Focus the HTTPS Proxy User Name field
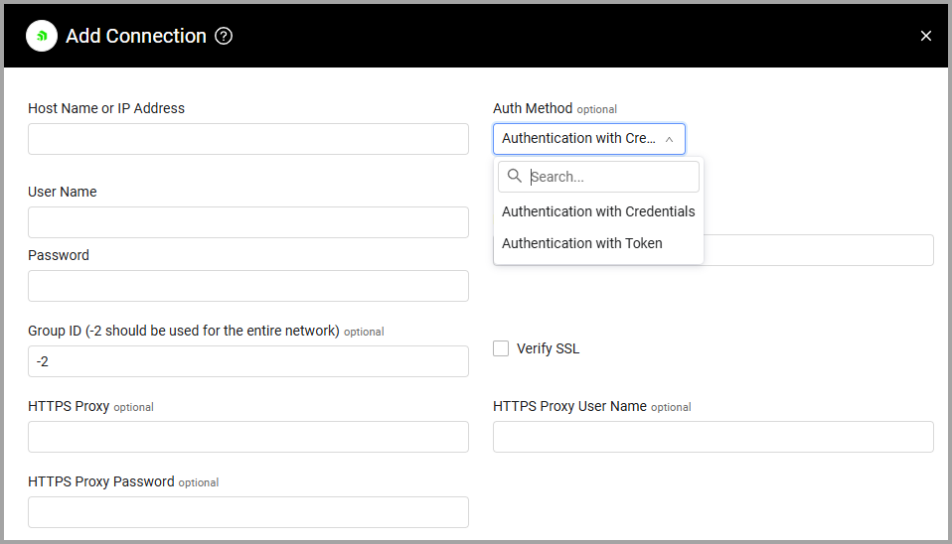This screenshot has width=952, height=544. pyautogui.click(x=714, y=437)
